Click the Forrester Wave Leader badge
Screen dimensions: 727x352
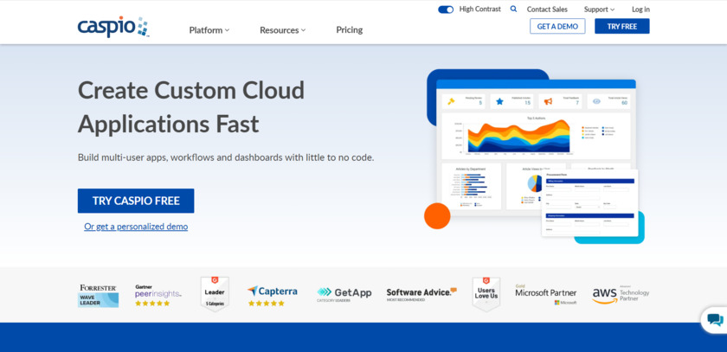[x=98, y=296]
